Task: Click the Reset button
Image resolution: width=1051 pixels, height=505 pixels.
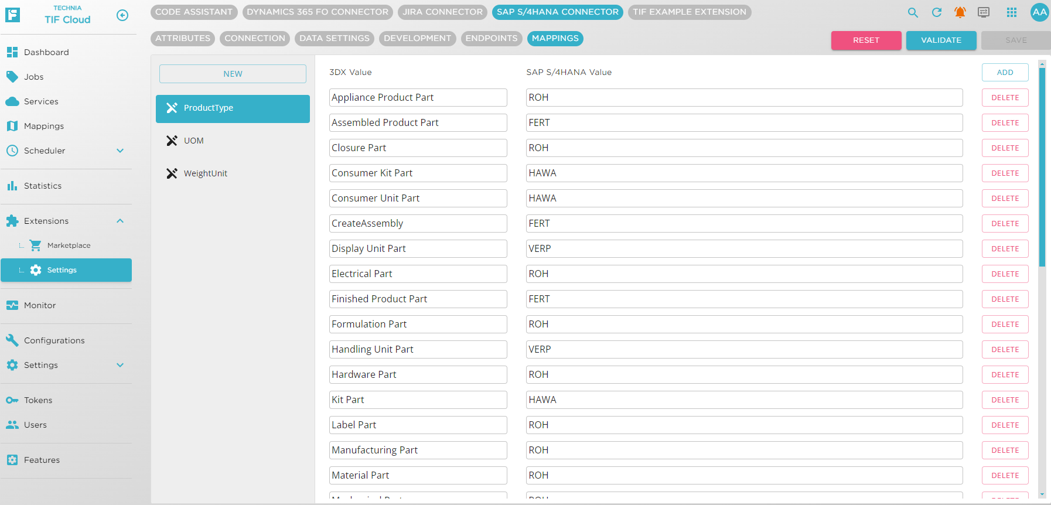Action: coord(866,40)
